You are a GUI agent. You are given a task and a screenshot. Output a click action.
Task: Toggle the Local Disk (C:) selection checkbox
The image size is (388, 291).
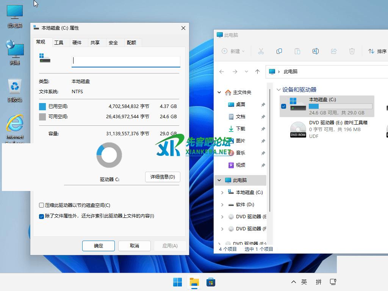pyautogui.click(x=284, y=106)
